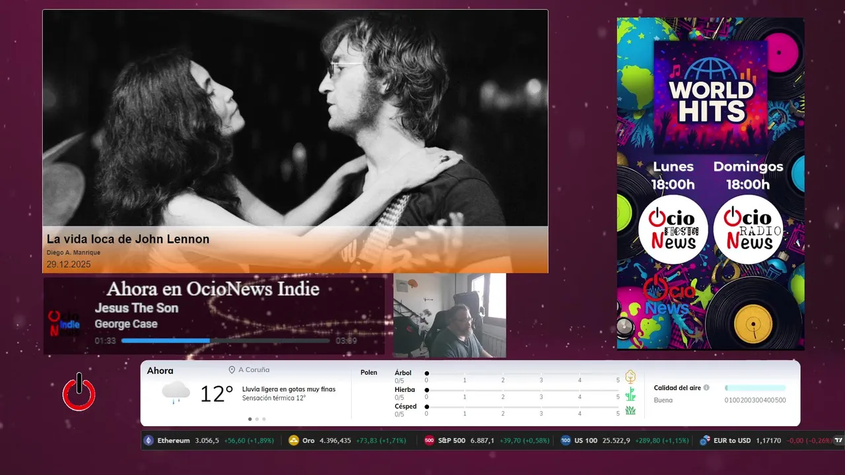Click the Polen label
Viewport: 845px width, 475px height.
[369, 373]
